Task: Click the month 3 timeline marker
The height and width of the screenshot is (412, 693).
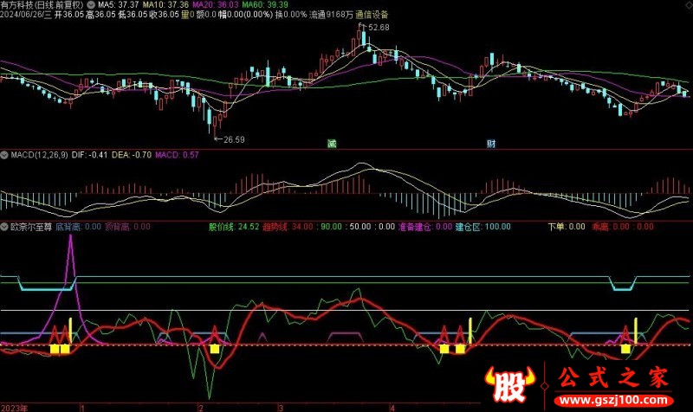Action: point(281,408)
